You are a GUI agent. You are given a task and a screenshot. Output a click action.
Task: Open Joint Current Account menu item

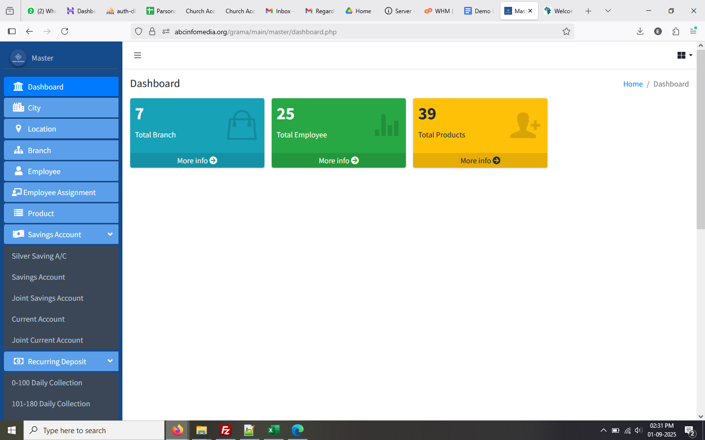pos(47,340)
